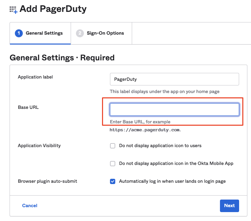The width and height of the screenshot is (251, 221).
Task: Click the 'General Settings · Required' heading
Action: tap(62, 58)
